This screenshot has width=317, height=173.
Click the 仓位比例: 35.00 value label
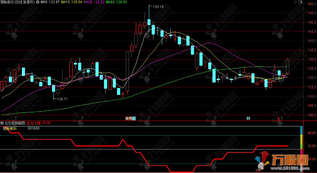coord(39,123)
